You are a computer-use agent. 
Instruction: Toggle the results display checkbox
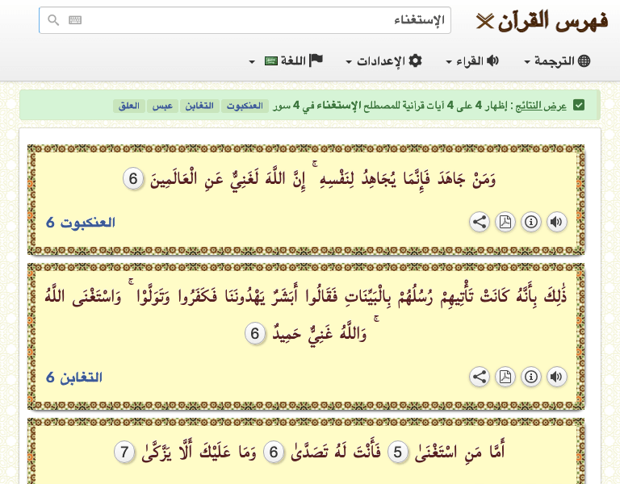pos(578,106)
